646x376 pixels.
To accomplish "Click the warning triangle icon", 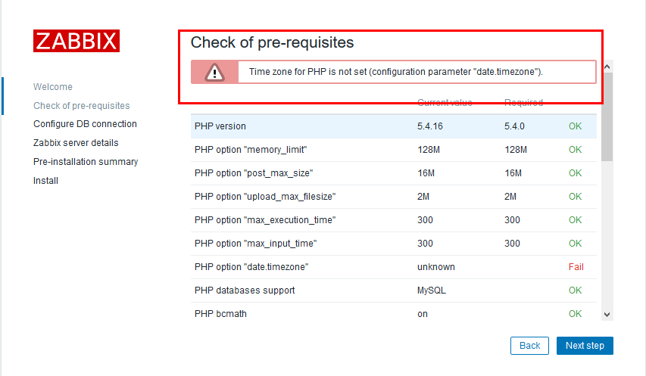I will pos(215,73).
